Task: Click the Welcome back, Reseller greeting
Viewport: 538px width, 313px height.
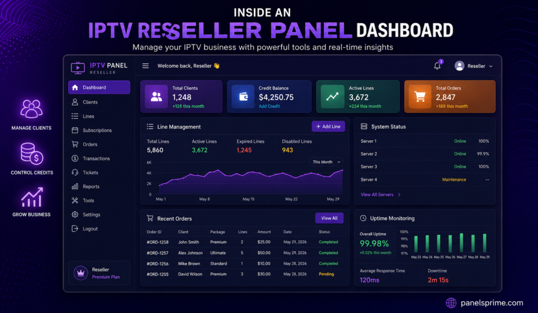Action: tap(189, 66)
